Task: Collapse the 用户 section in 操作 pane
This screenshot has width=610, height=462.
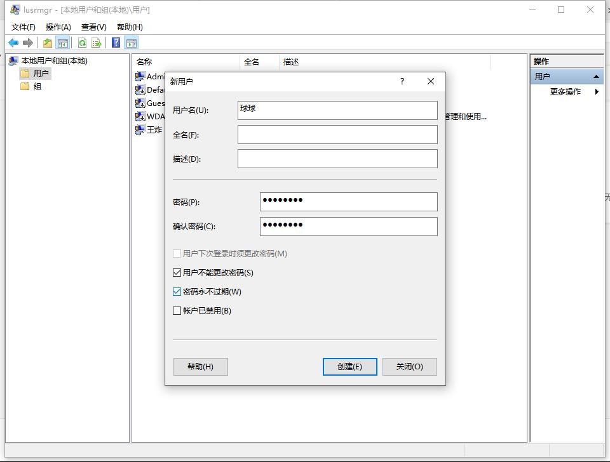Action: 596,77
